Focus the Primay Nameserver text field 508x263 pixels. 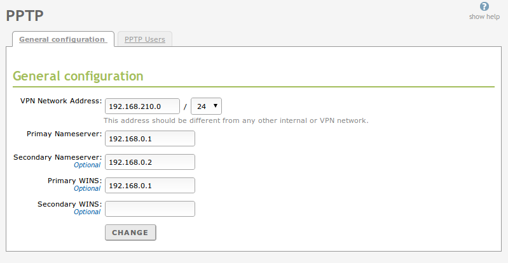[149, 138]
